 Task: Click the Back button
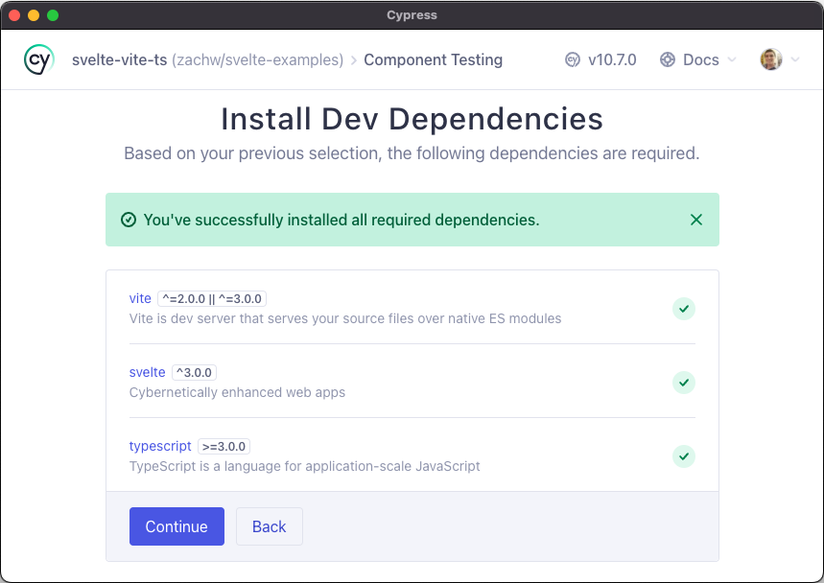(269, 526)
